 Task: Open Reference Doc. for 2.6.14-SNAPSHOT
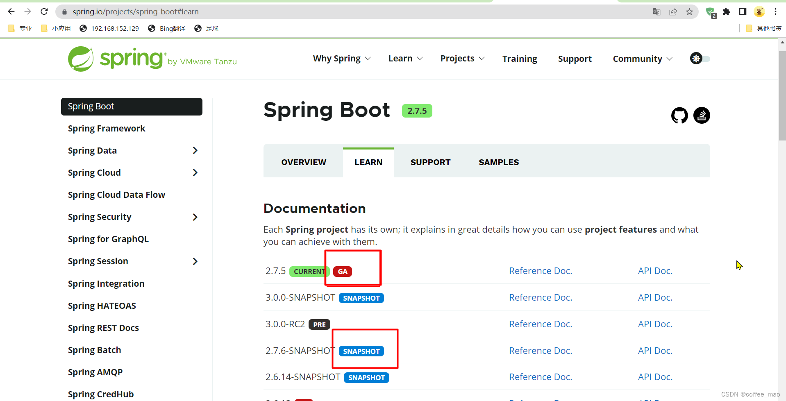click(541, 377)
